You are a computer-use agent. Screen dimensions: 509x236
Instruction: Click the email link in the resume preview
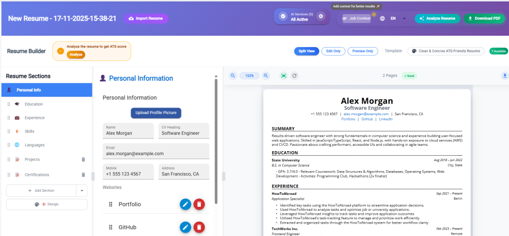click(366, 114)
